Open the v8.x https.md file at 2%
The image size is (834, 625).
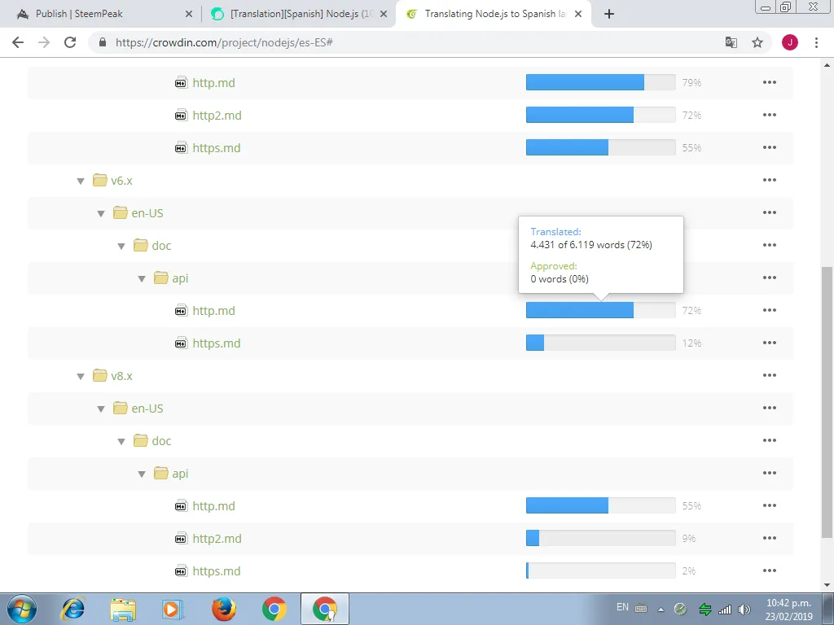(x=216, y=570)
